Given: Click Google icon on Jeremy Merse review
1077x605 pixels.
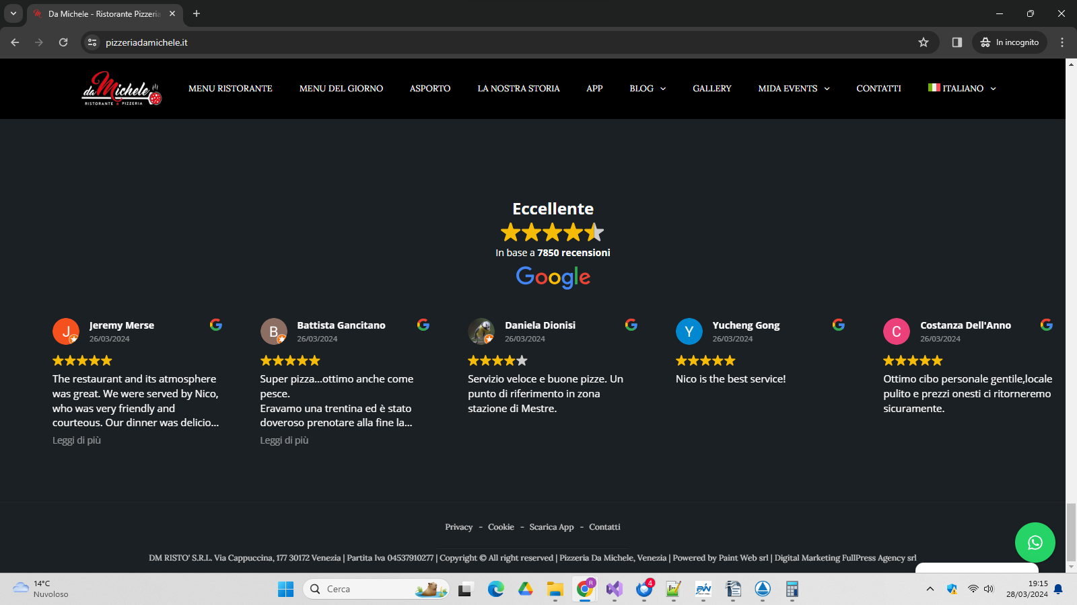Looking at the screenshot, I should 215,325.
